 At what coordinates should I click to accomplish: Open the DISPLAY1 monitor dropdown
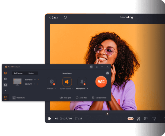coord(34,84)
